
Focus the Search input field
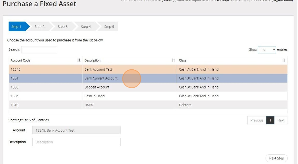click(39, 50)
